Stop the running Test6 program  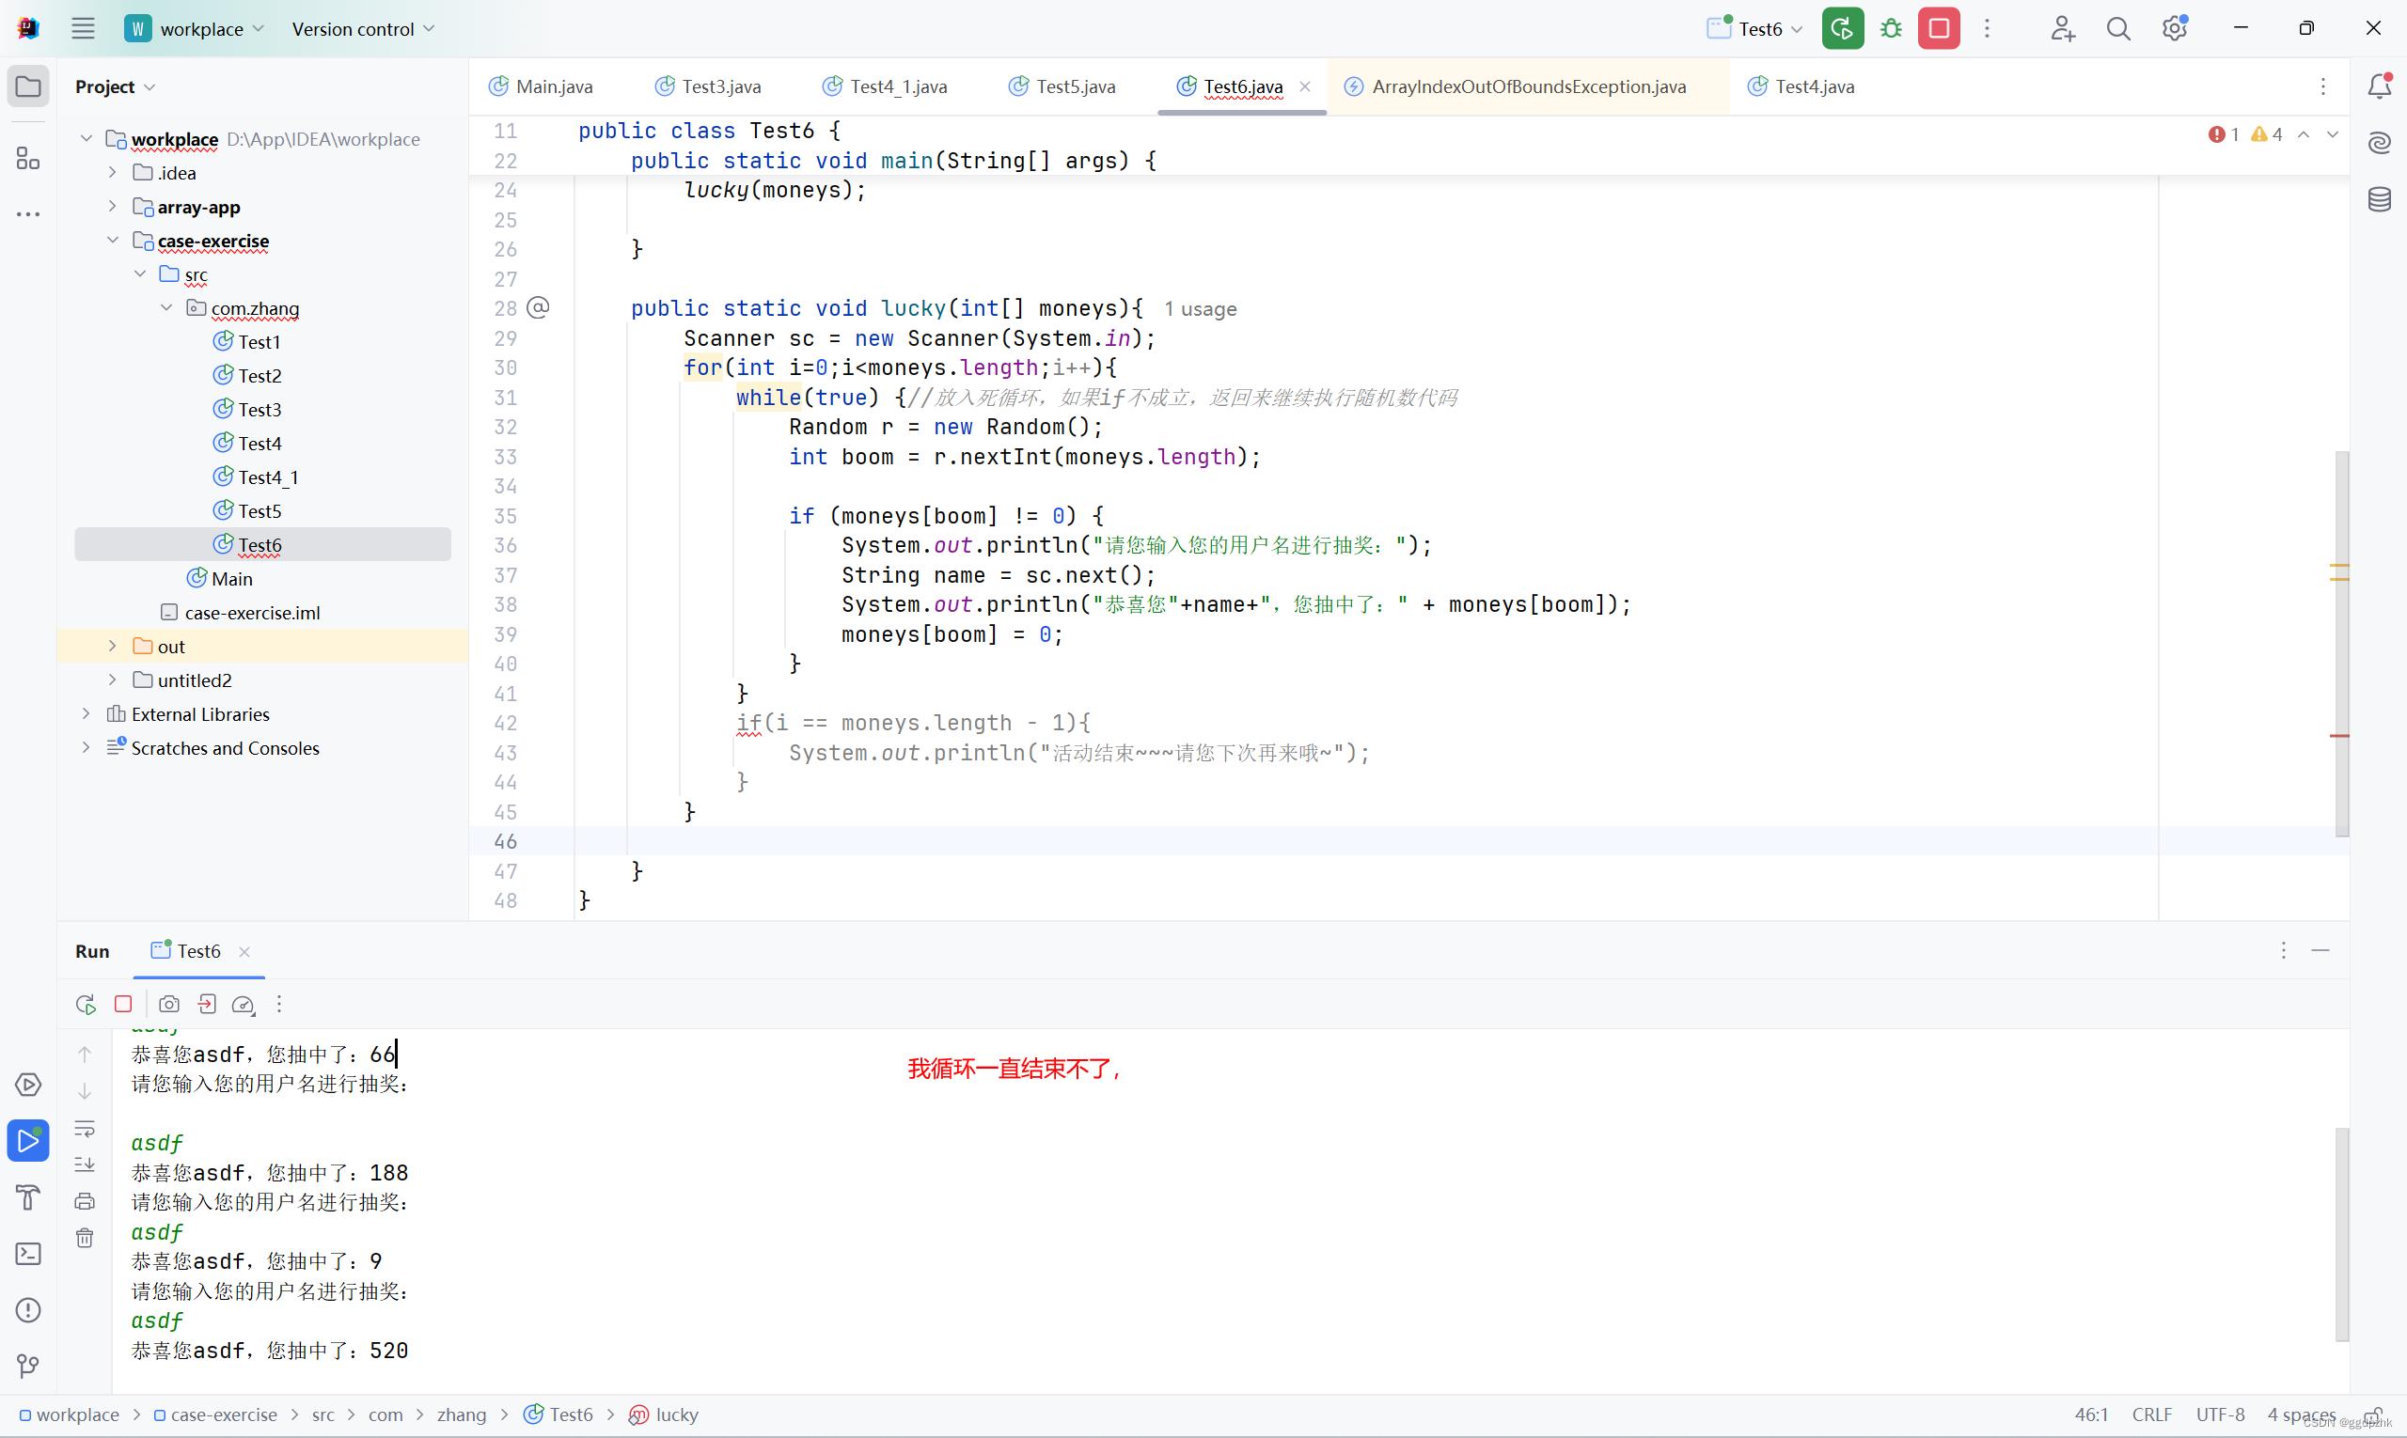tap(1939, 29)
